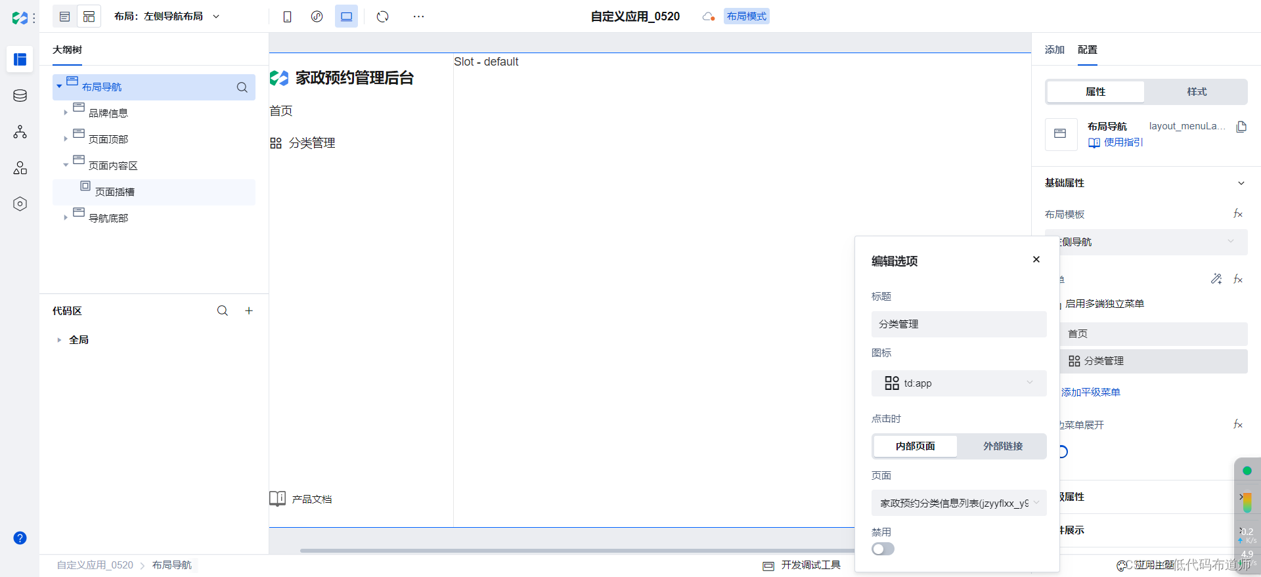This screenshot has height=577, width=1261.
Task: Expand the 页面顶部 tree node
Action: click(x=66, y=139)
